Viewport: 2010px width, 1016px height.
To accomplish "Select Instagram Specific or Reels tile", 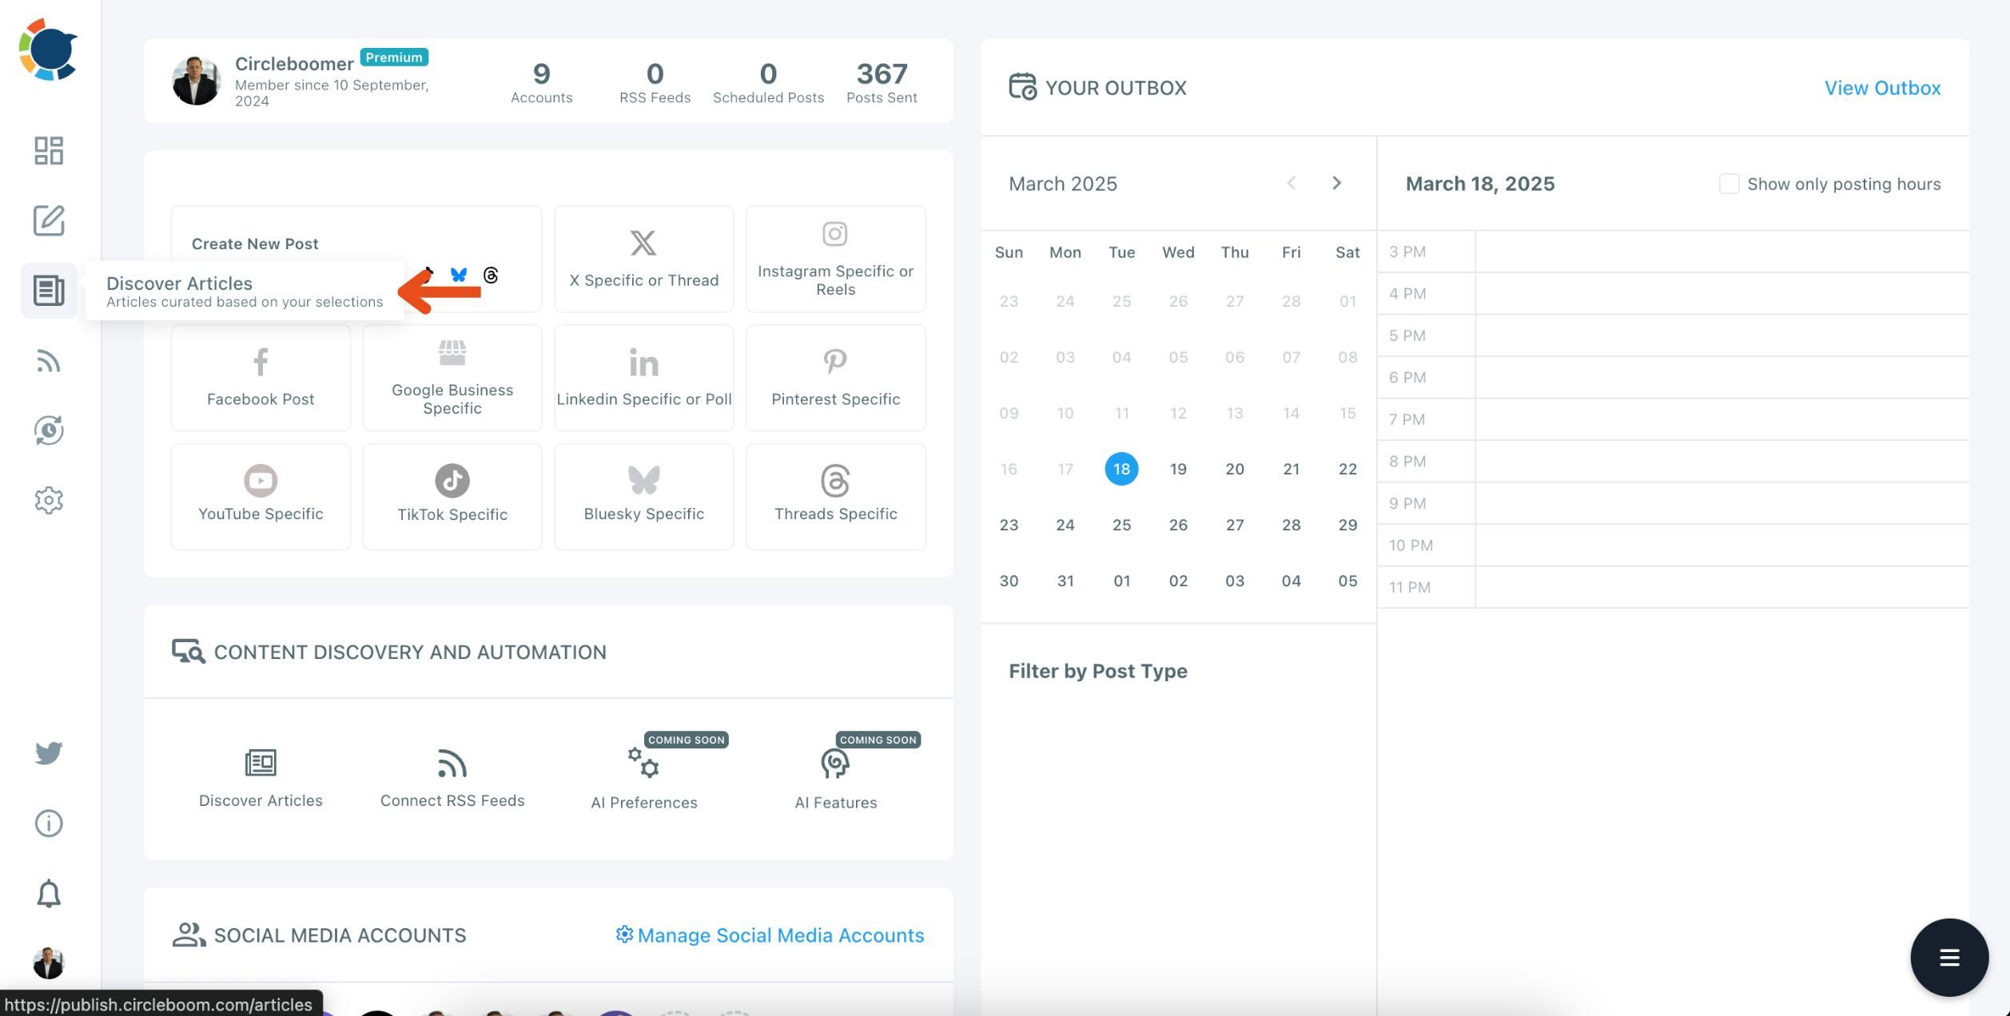I will (836, 259).
